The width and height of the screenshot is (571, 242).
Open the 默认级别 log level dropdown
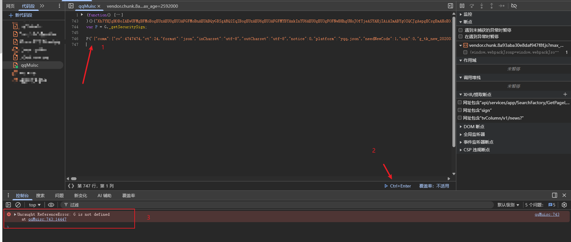pyautogui.click(x=508, y=205)
